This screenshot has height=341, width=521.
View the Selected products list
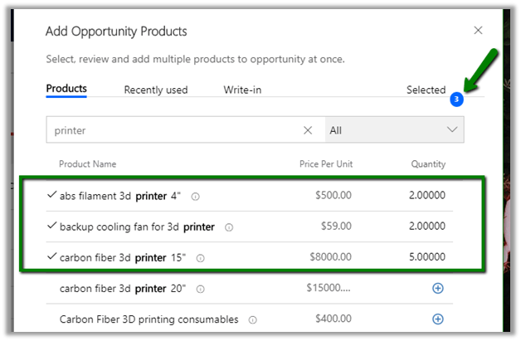click(426, 90)
